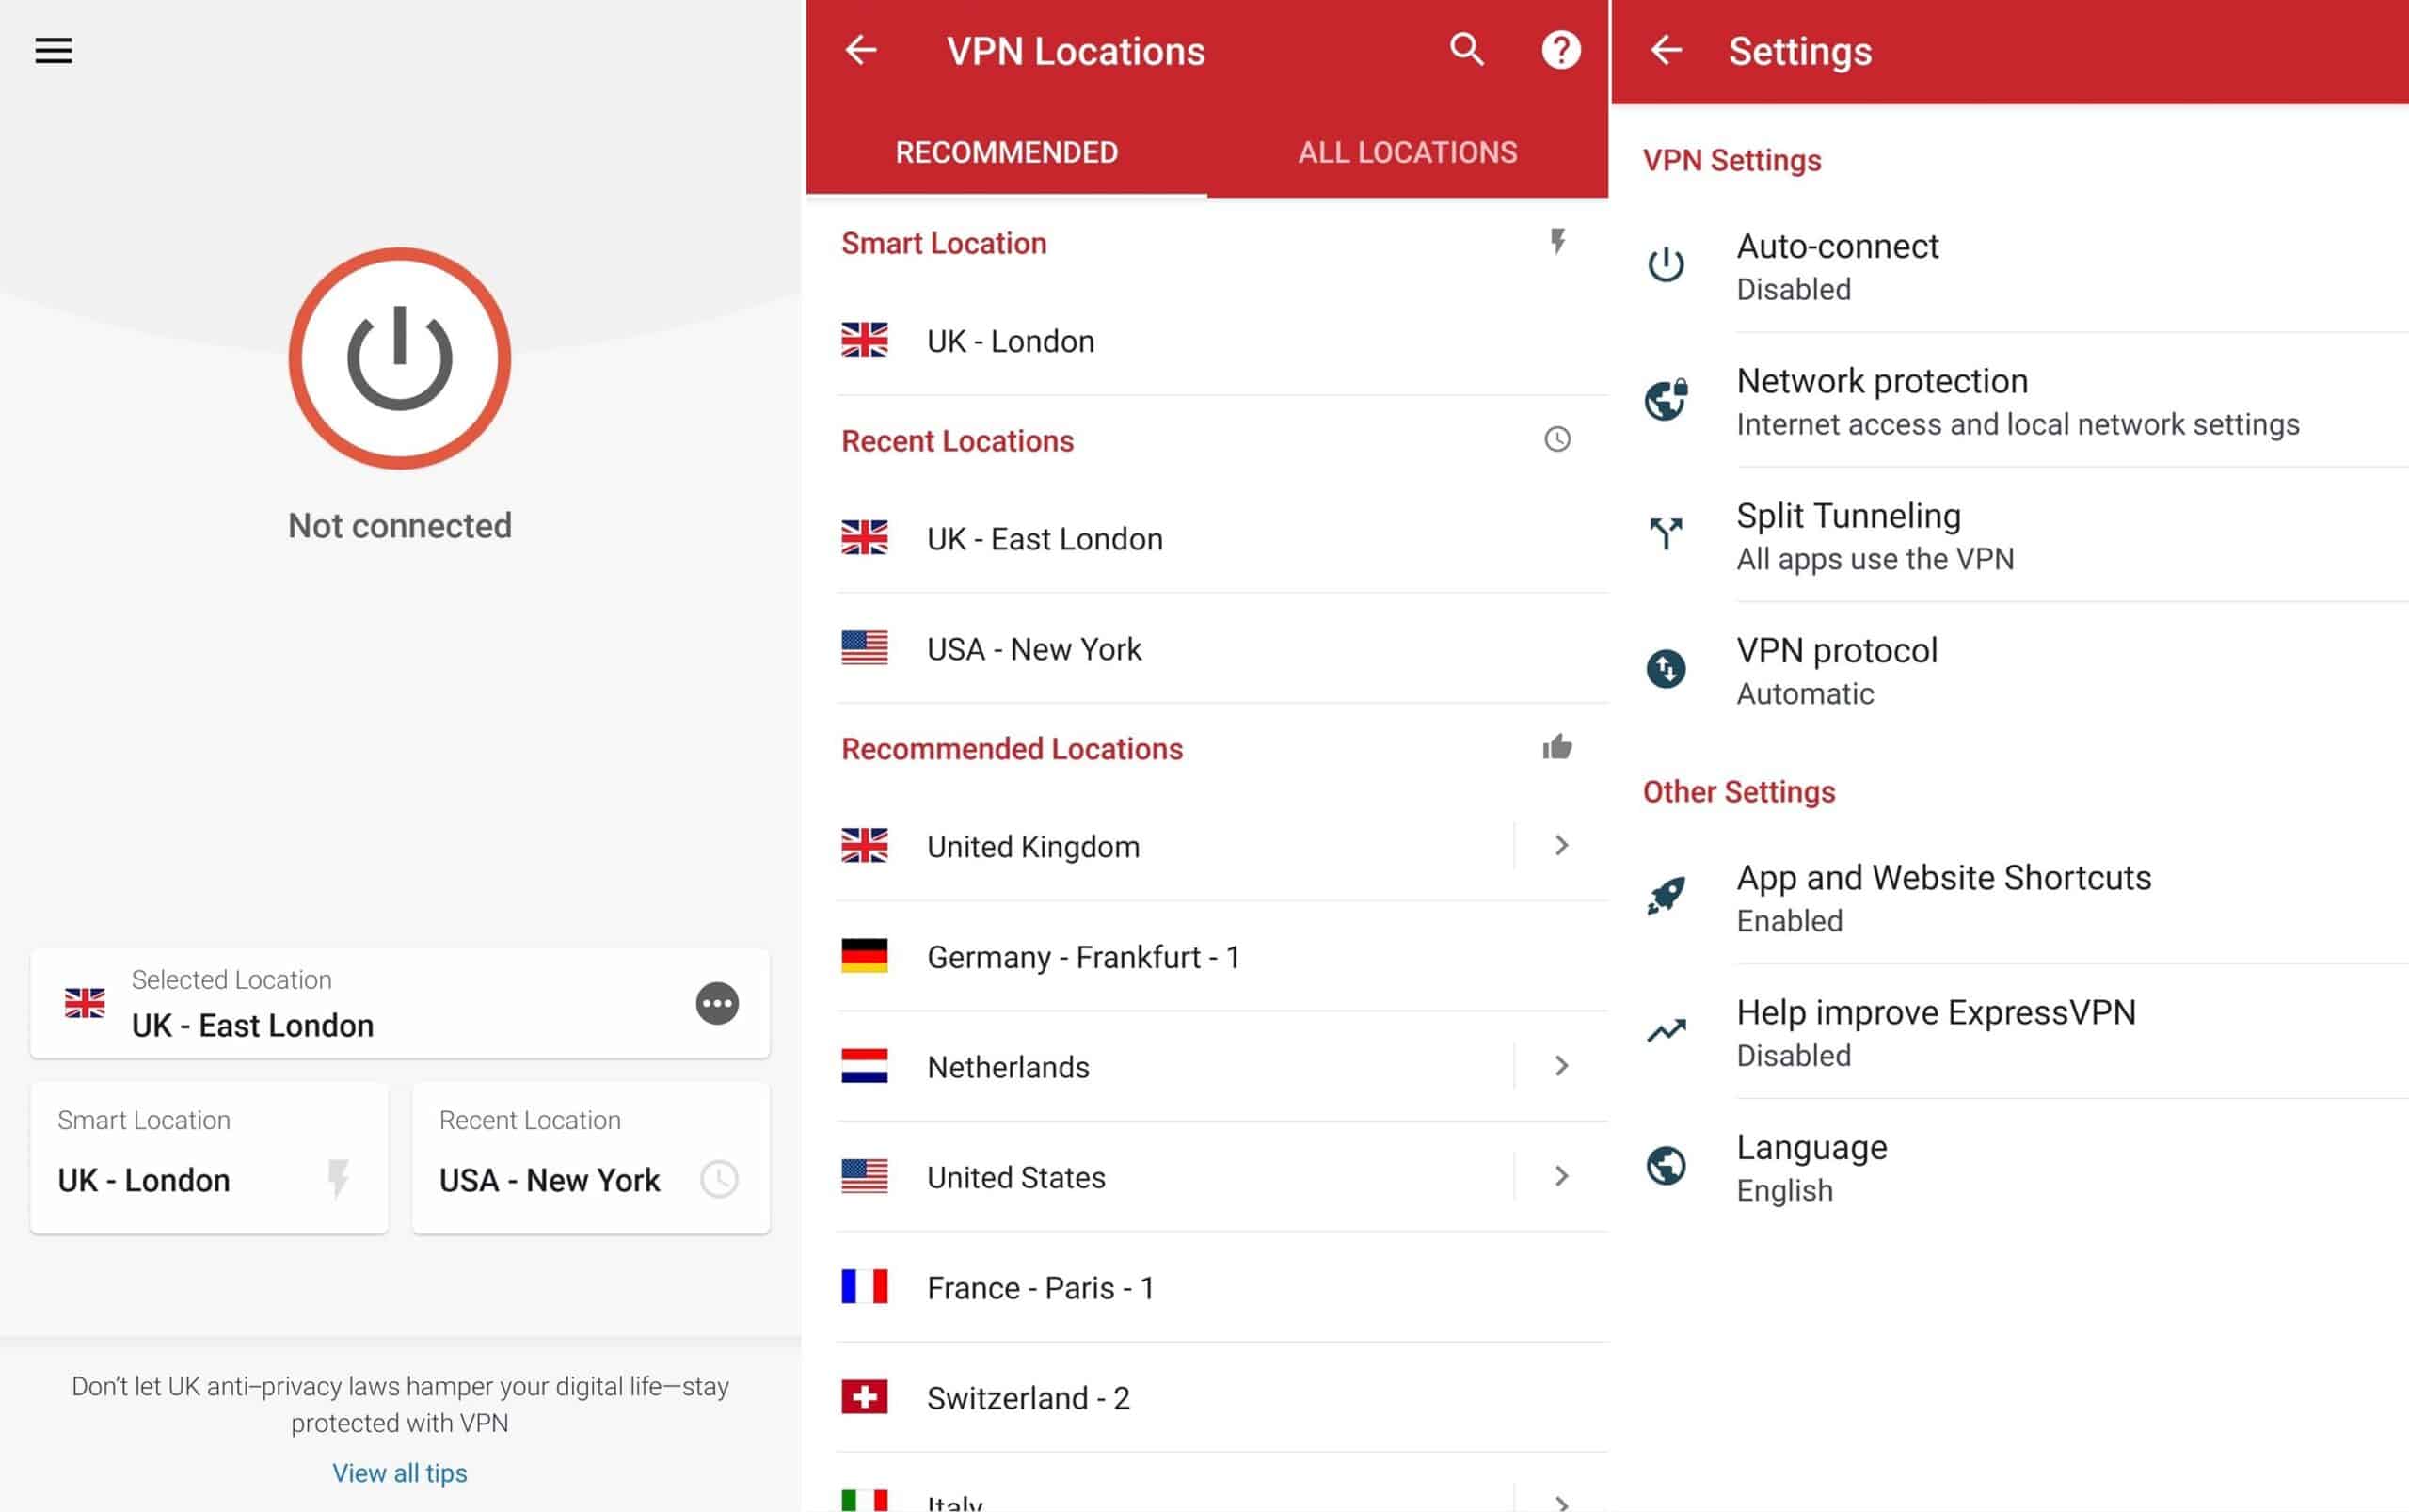
Task: Expand the United States locations
Action: click(x=1561, y=1177)
